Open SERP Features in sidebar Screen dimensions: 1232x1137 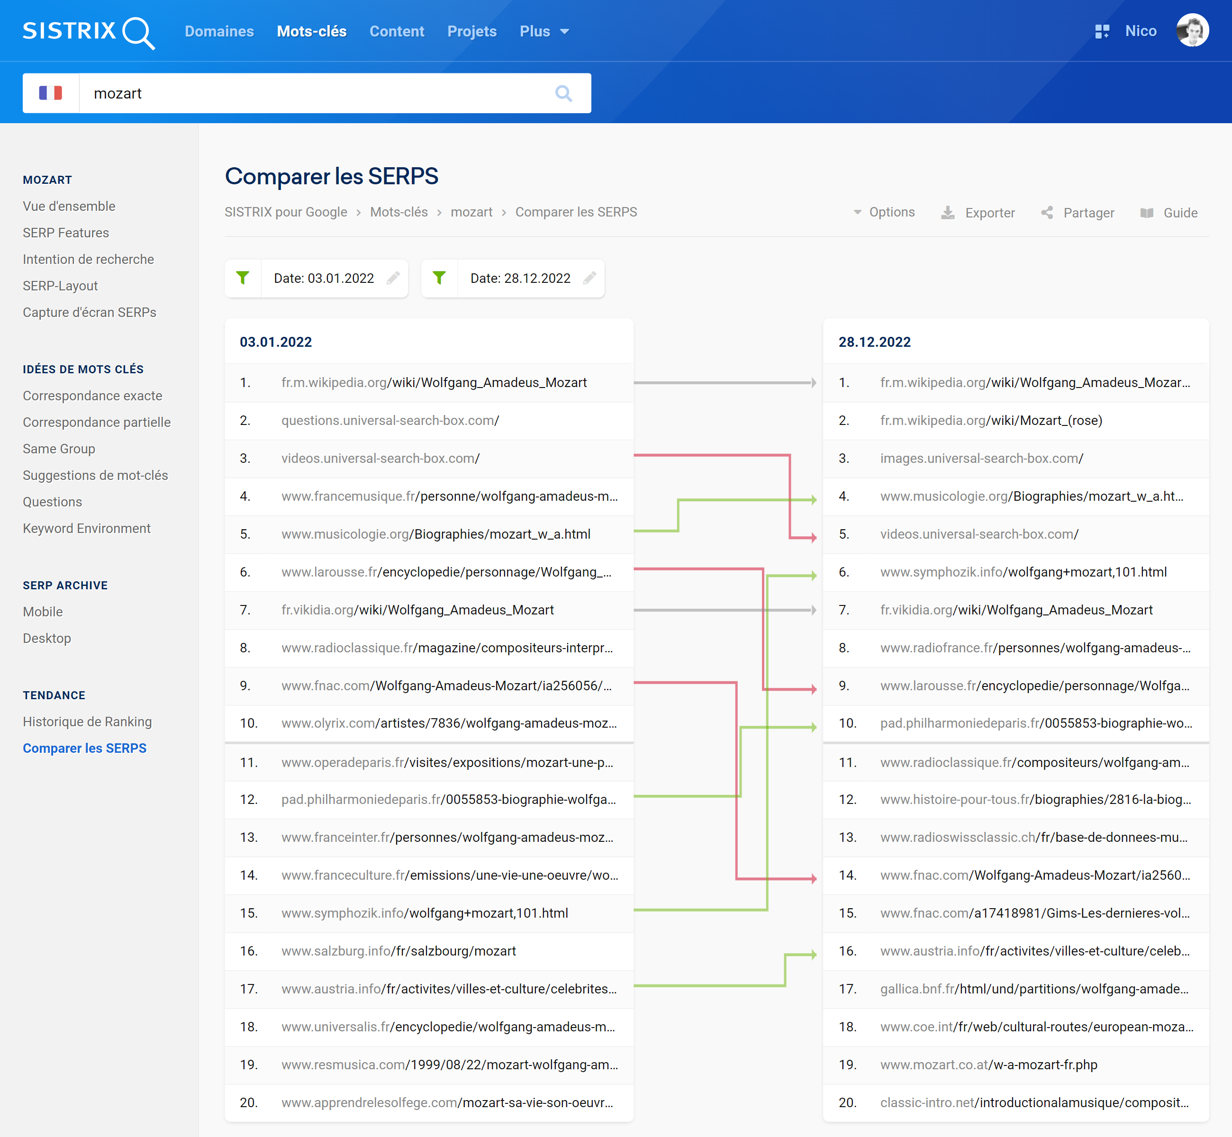[66, 233]
